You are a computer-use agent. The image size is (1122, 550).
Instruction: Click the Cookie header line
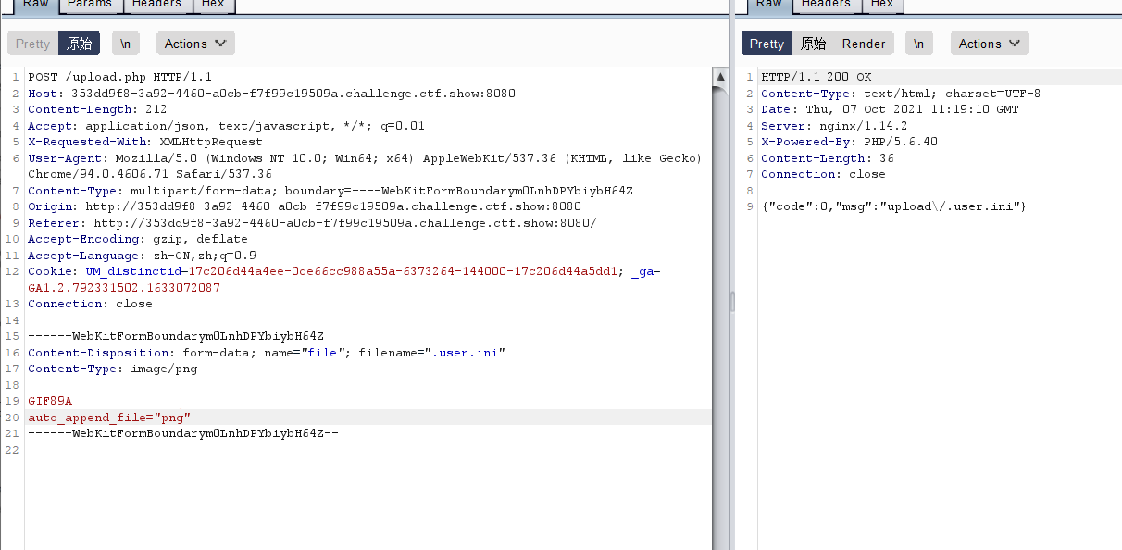coord(344,280)
